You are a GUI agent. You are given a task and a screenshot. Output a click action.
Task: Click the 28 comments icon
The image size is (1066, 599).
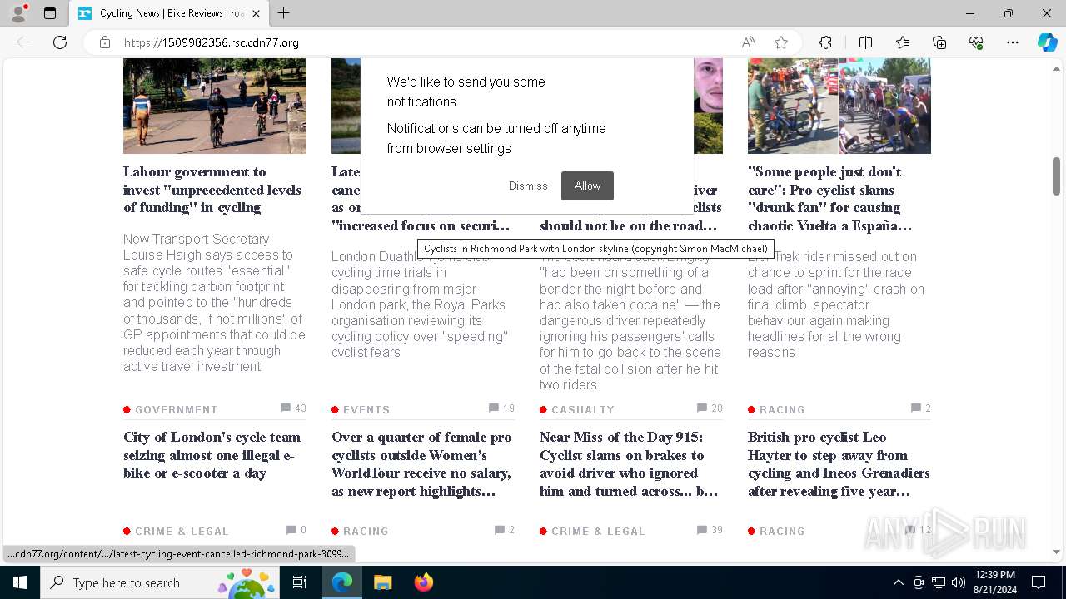[x=702, y=408]
